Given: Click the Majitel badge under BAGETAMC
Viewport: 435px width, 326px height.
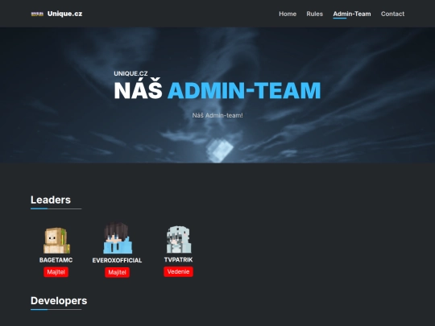Looking at the screenshot, I should coord(56,272).
